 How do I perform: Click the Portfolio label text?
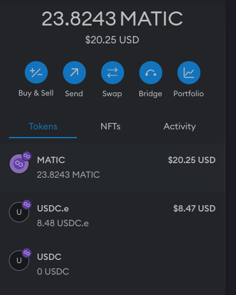pyautogui.click(x=188, y=94)
